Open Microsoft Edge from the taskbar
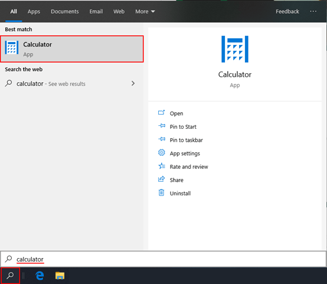327x284 pixels. (40, 276)
